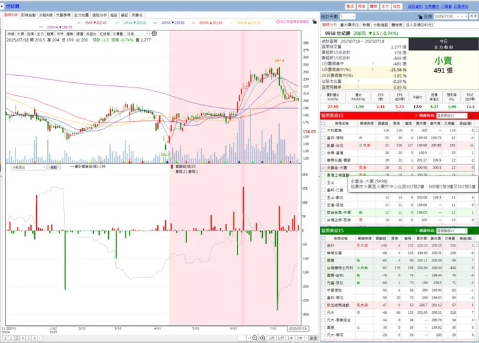The image size is (479, 343).
Task: Switch to 月營收 tab
Action: point(137,15)
